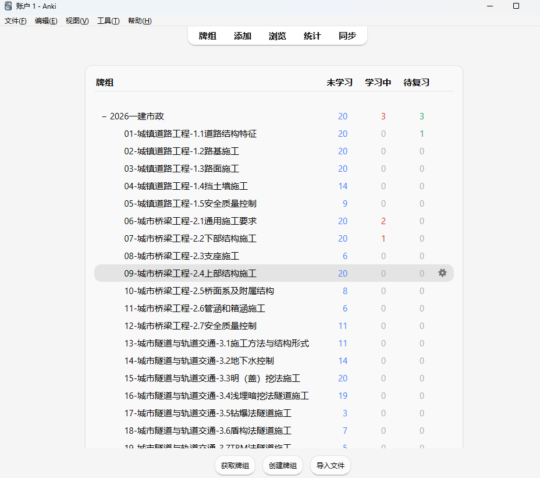Collapse the 2026一建市政 deck
The image size is (540, 478).
tap(104, 116)
